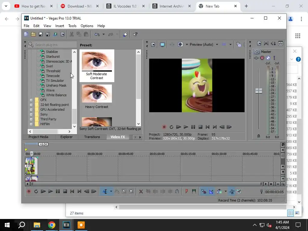Click Record button in timeline transport
The image size is (308, 231).
(29, 191)
